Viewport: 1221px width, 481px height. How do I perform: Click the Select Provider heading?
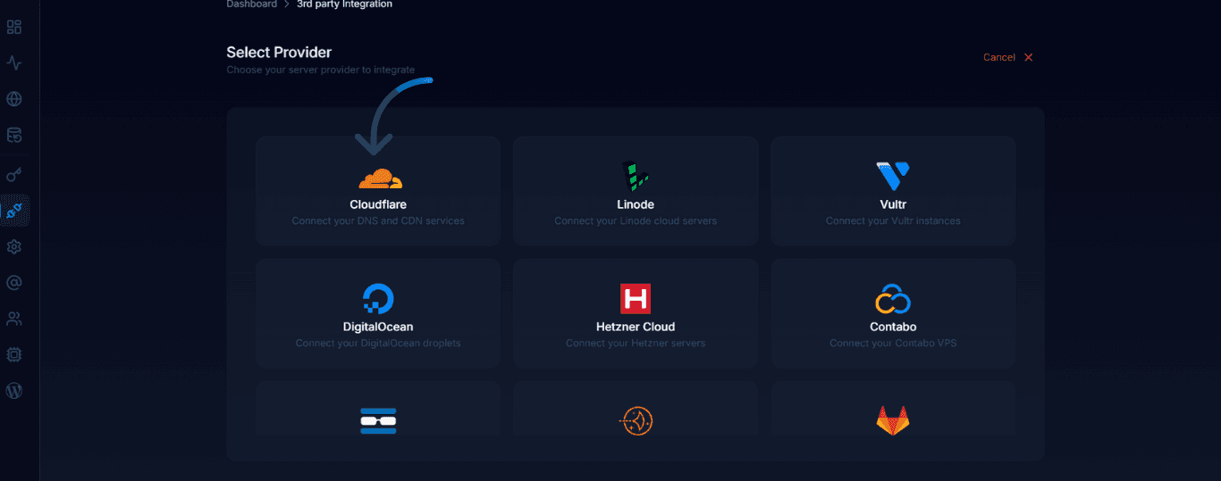pyautogui.click(x=279, y=53)
